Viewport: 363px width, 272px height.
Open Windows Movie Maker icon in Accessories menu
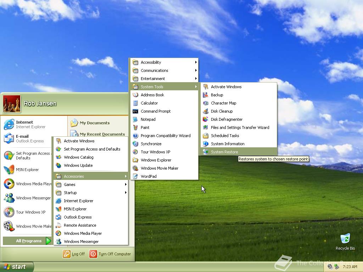pyautogui.click(x=135, y=168)
